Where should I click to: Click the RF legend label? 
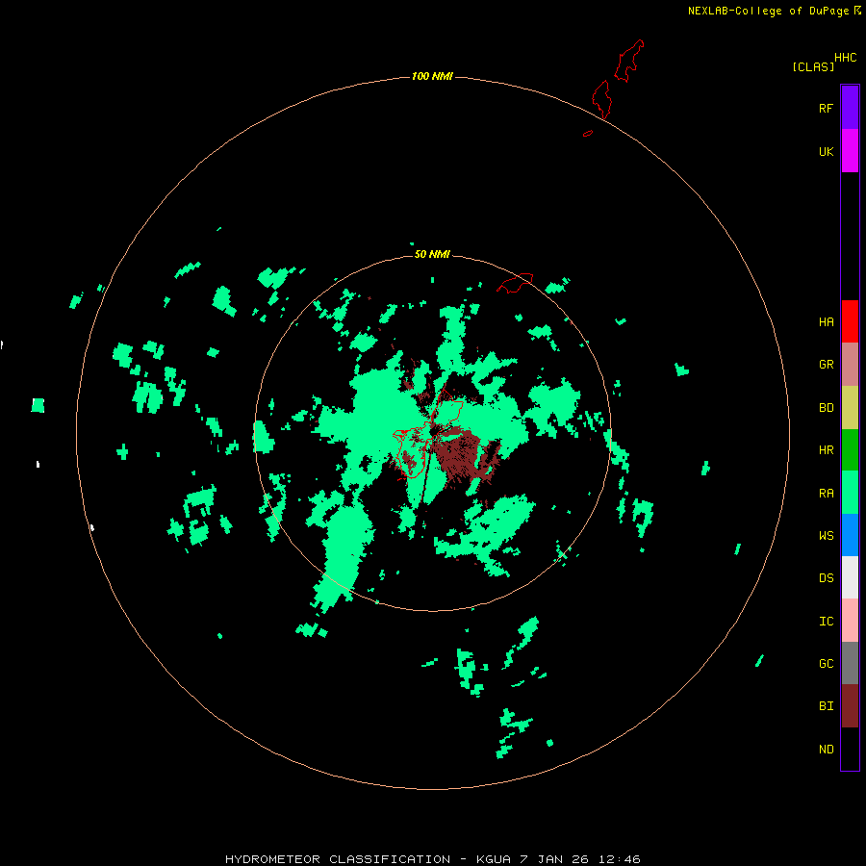click(x=826, y=108)
